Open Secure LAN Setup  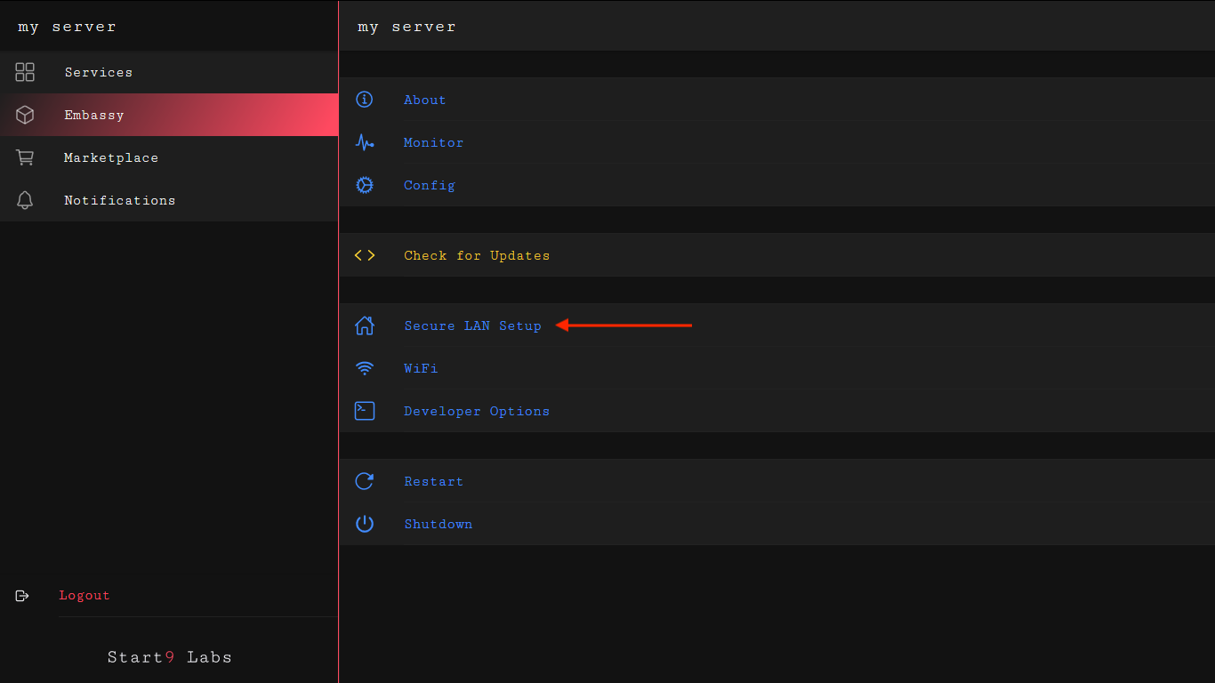(472, 325)
